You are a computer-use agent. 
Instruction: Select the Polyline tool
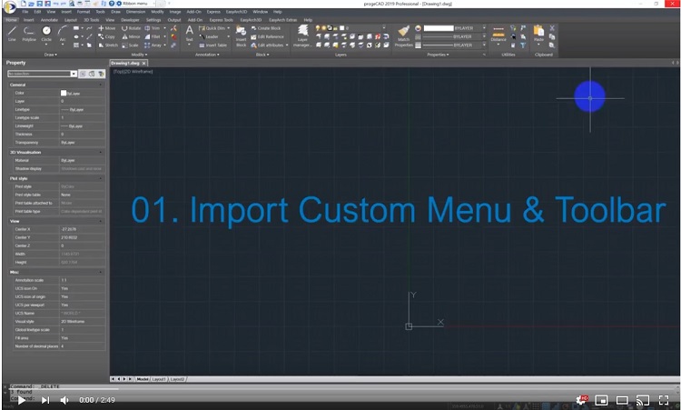click(29, 33)
